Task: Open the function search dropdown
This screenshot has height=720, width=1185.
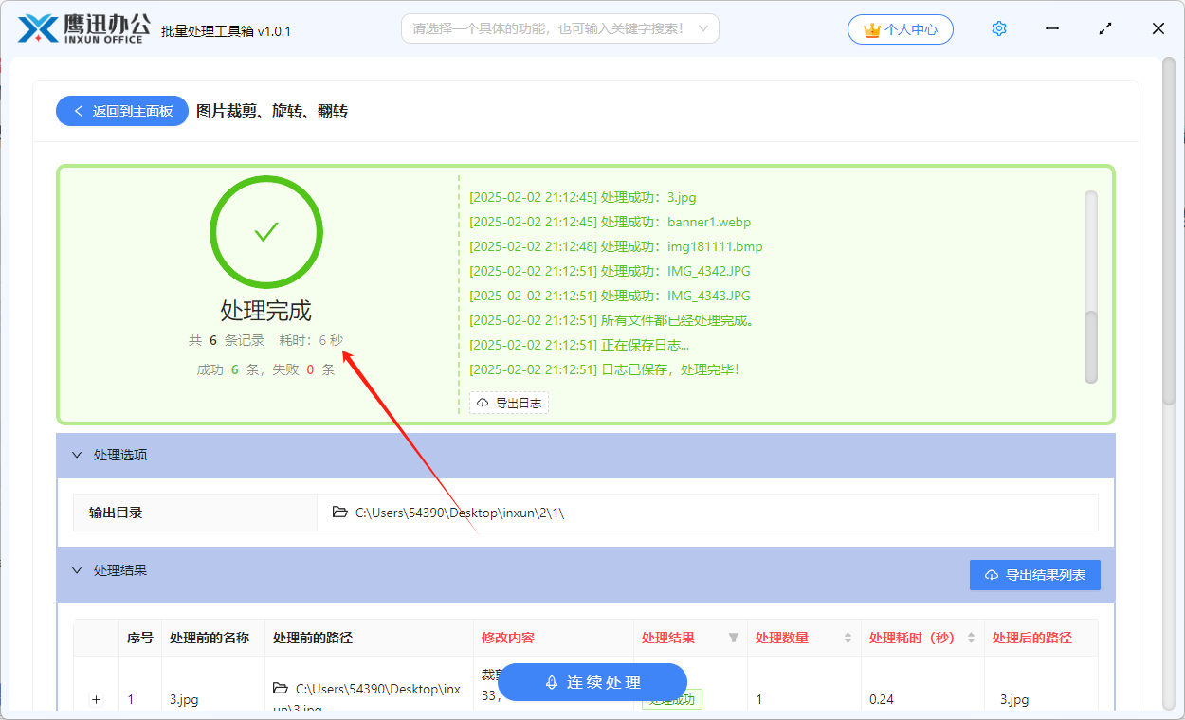Action: point(560,28)
